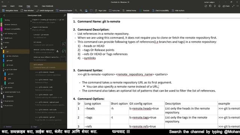240x135 pixels.
Task: Select the View ribbon tab
Action: (28, 6)
